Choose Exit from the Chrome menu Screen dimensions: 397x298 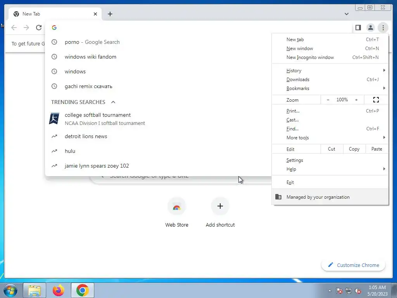pyautogui.click(x=330, y=182)
